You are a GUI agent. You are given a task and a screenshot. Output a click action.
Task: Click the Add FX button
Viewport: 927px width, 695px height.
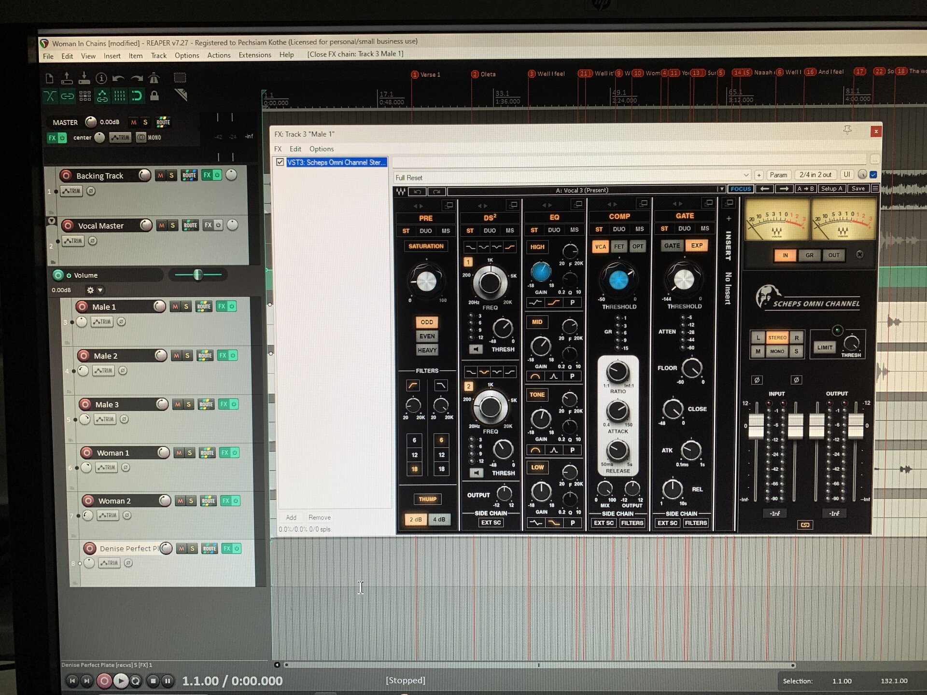tap(291, 517)
